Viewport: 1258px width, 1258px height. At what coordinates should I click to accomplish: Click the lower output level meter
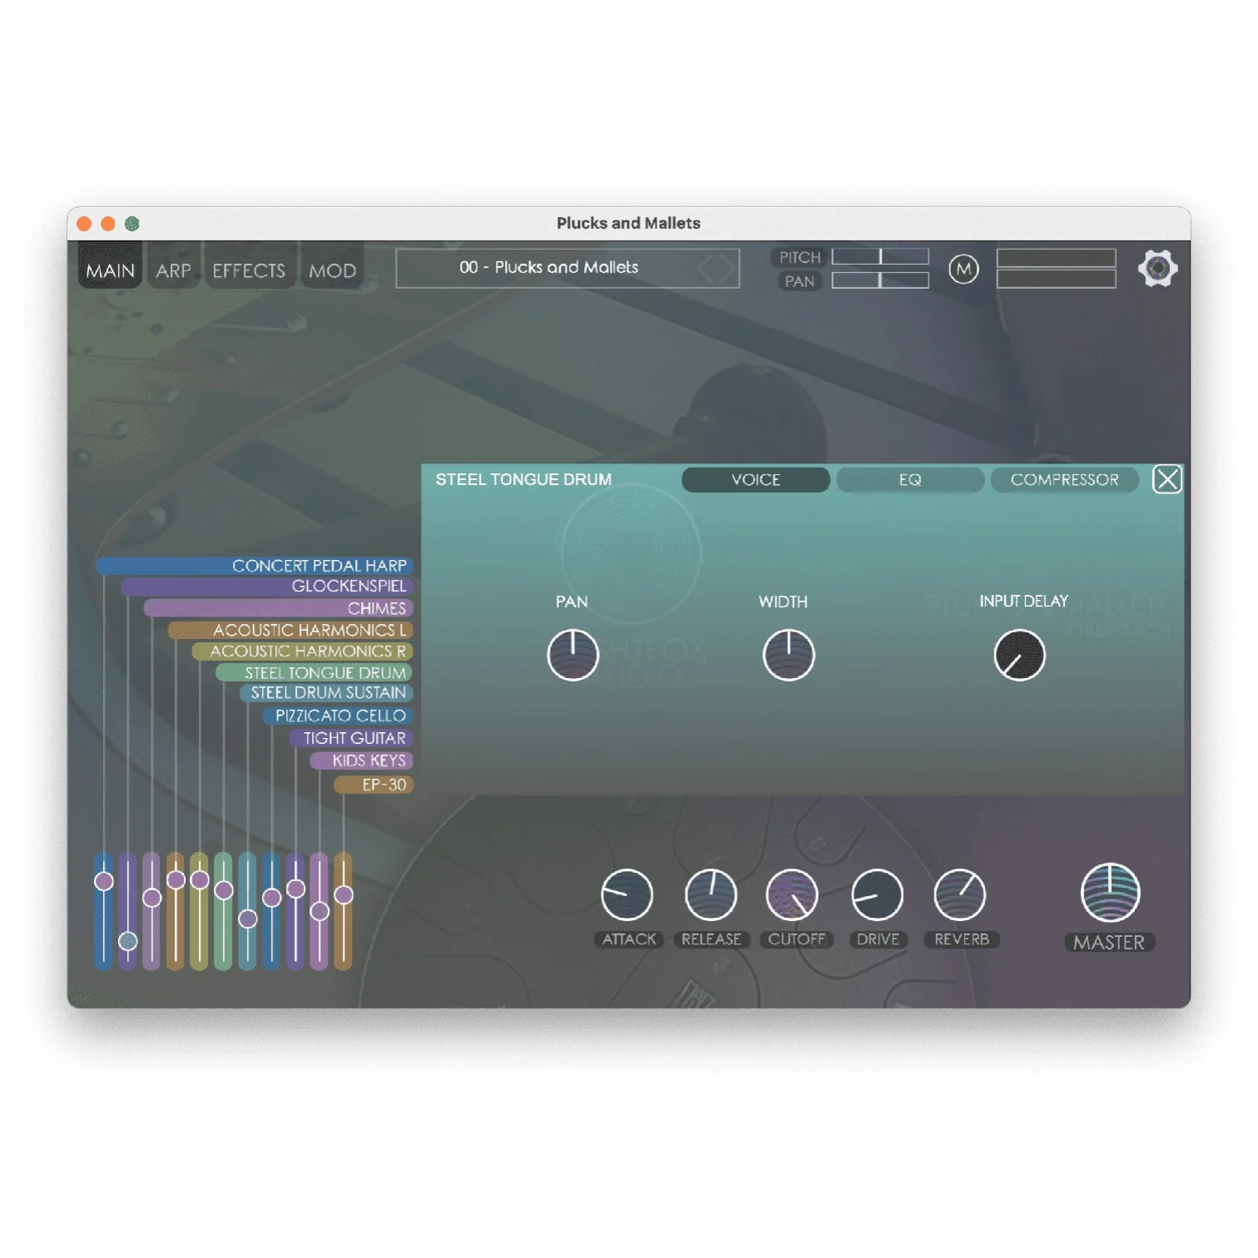[x=1056, y=280]
